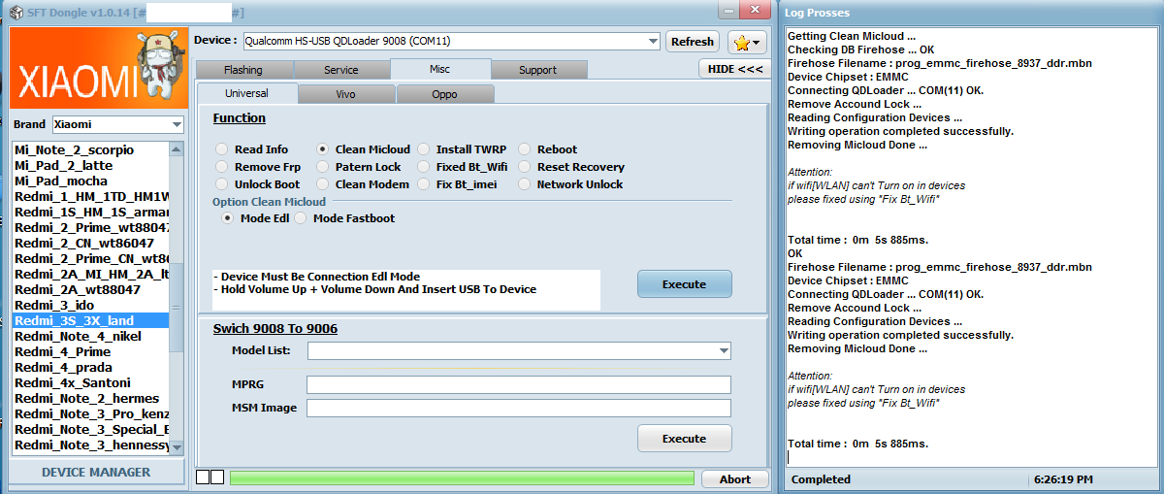Select the Clean Micloud radio option
The height and width of the screenshot is (494, 1164).
363,149
